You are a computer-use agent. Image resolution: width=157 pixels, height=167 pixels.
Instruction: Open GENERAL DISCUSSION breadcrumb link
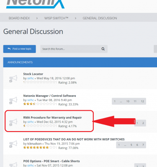100,18
